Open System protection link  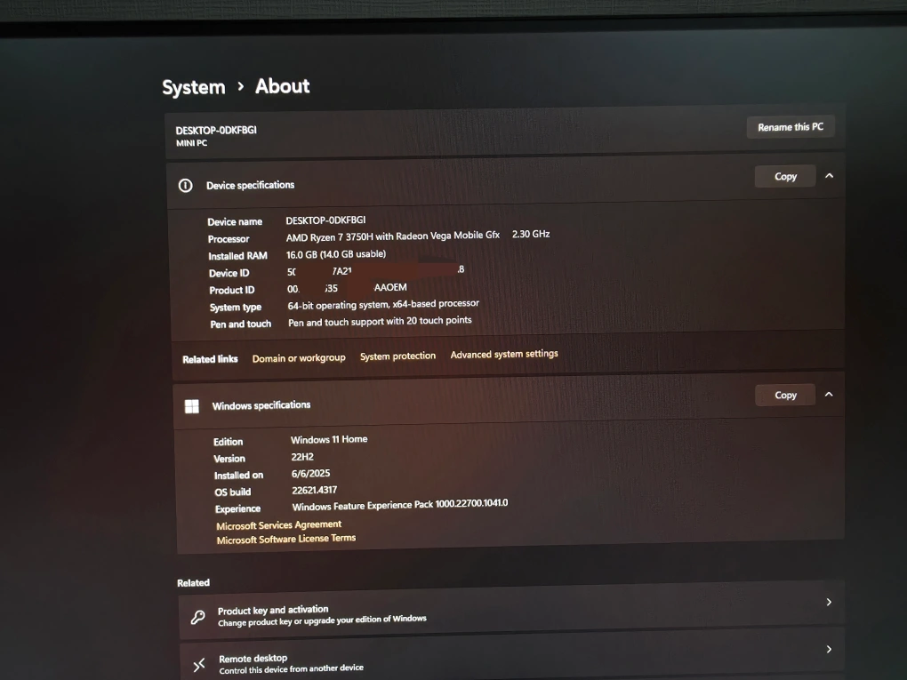[x=397, y=356]
